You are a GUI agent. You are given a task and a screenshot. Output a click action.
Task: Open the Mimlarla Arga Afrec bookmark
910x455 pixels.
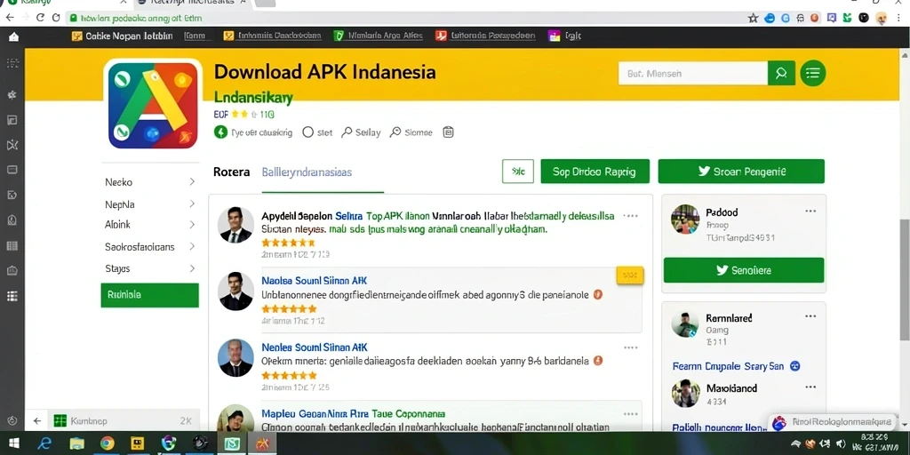(x=378, y=36)
